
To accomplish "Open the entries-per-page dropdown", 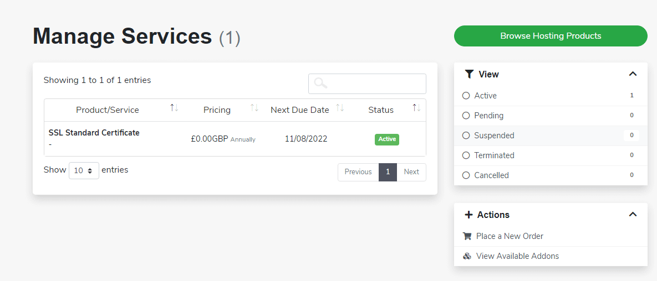I will point(84,171).
